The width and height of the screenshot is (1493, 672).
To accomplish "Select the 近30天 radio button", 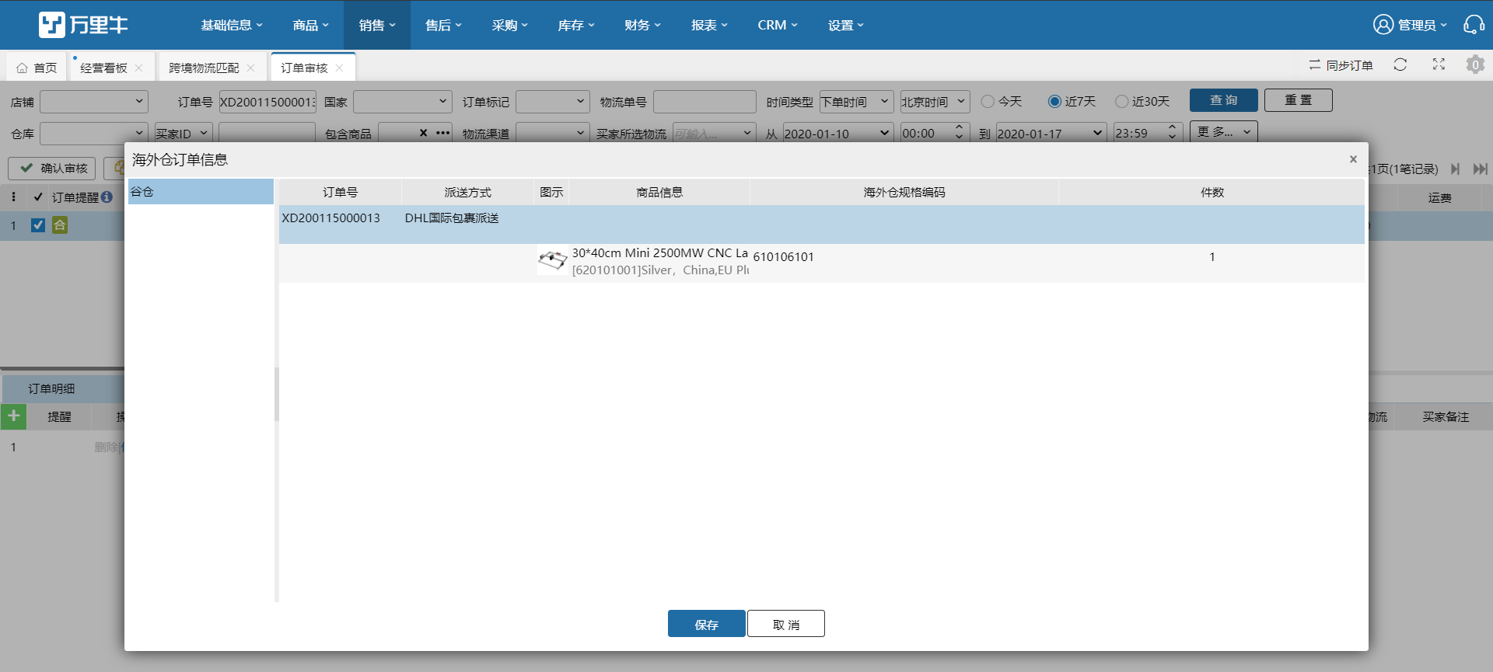I will [1121, 101].
